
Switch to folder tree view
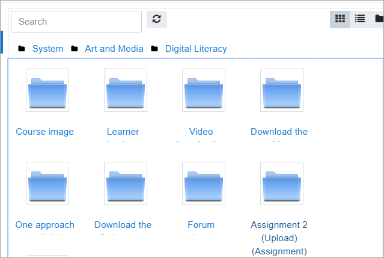tap(379, 19)
